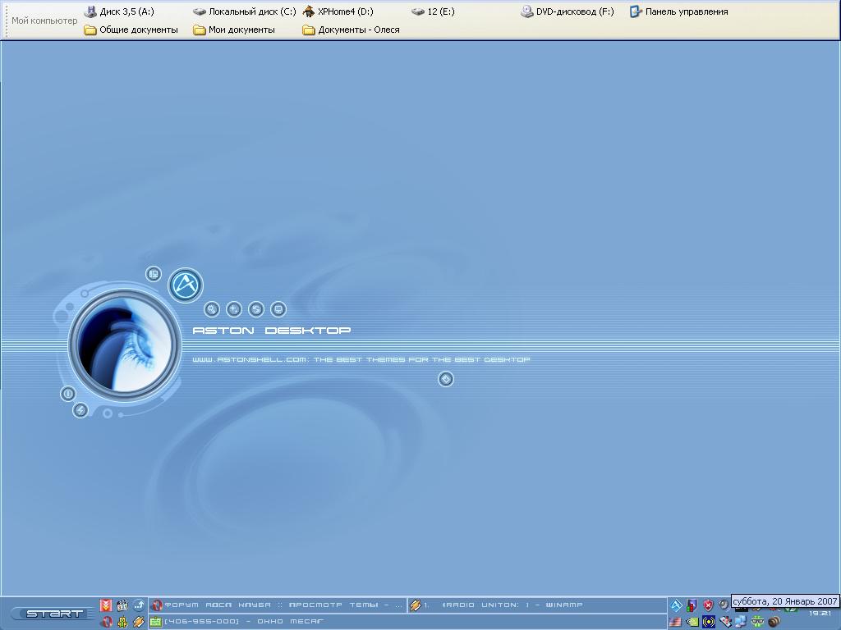Click the large Aston logo icon
Image resolution: width=841 pixels, height=630 pixels.
(186, 285)
